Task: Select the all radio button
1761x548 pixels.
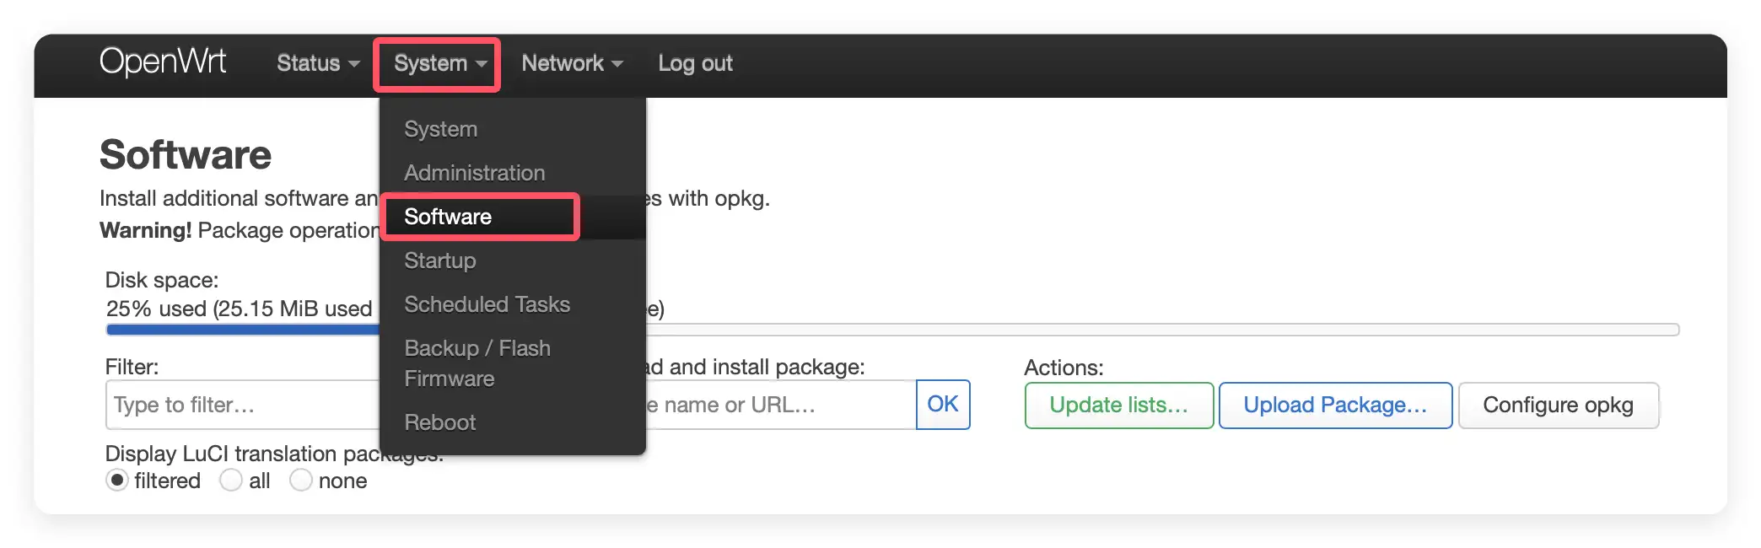Action: coord(230,481)
